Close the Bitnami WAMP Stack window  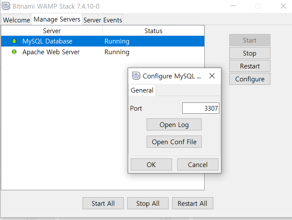pyautogui.click(x=283, y=6)
